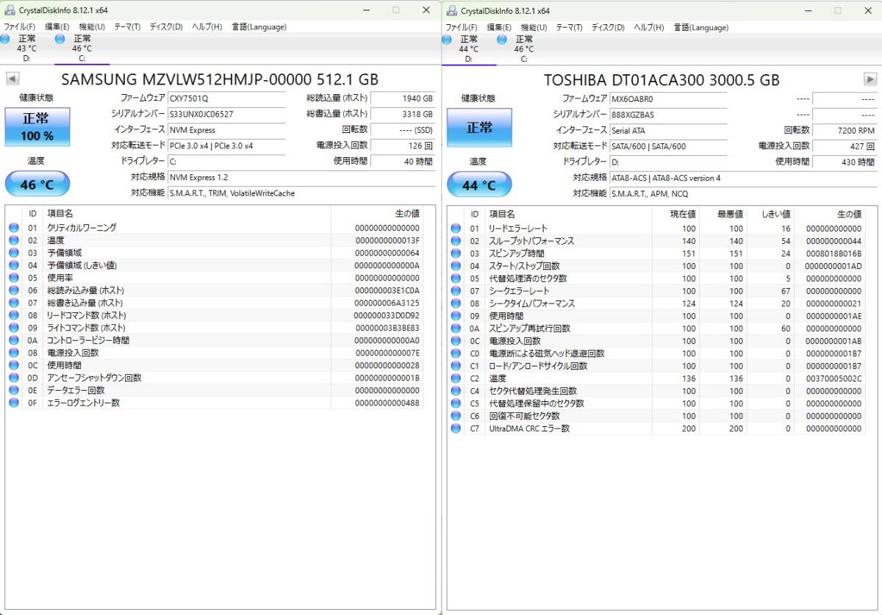Click the しきい値 column header
The height and width of the screenshot is (615, 882).
775,214
